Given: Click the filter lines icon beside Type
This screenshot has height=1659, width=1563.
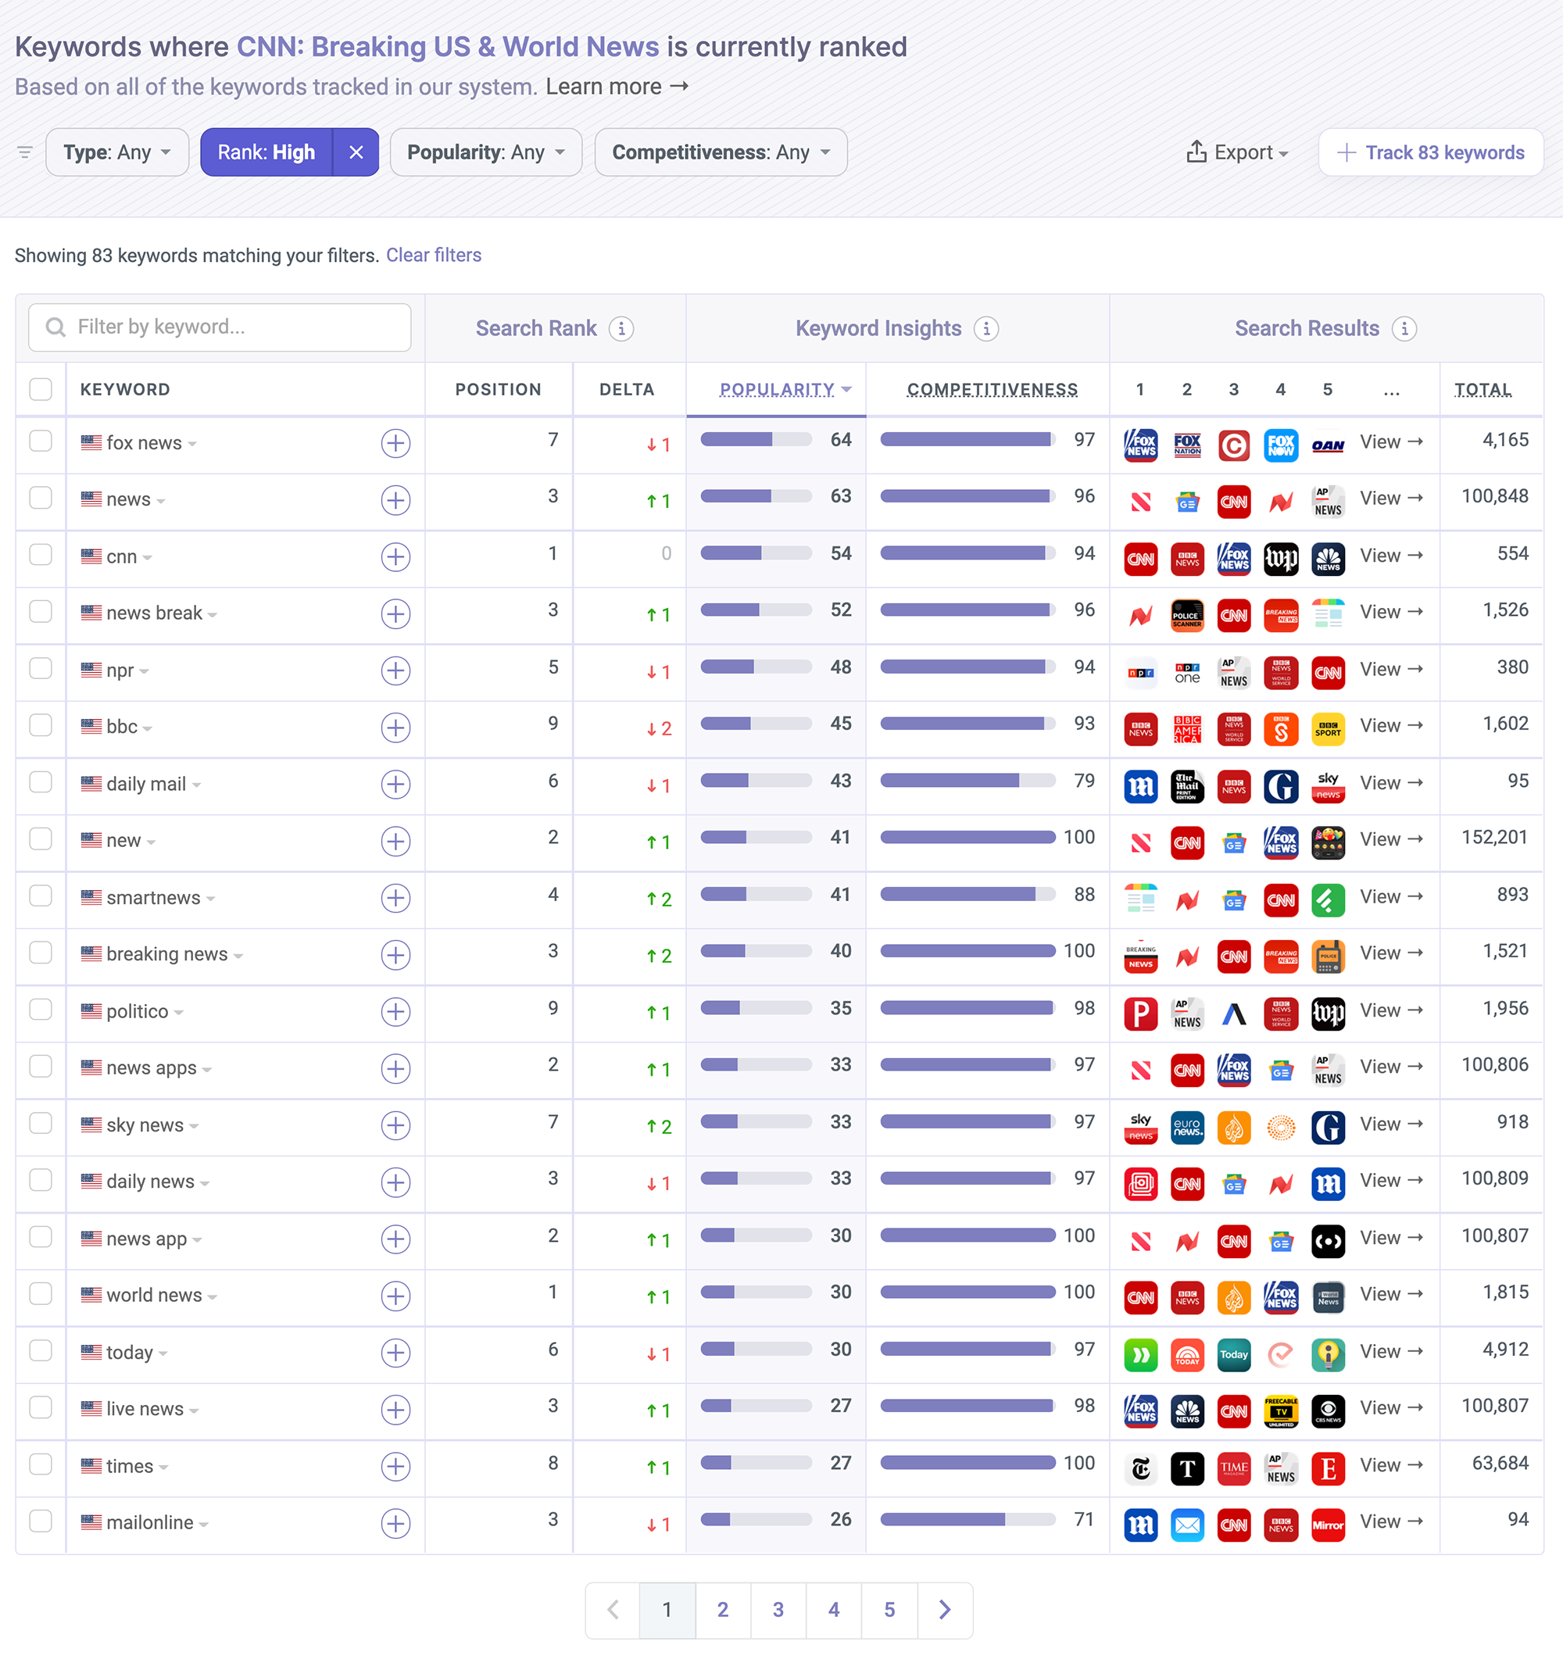Looking at the screenshot, I should tap(25, 152).
